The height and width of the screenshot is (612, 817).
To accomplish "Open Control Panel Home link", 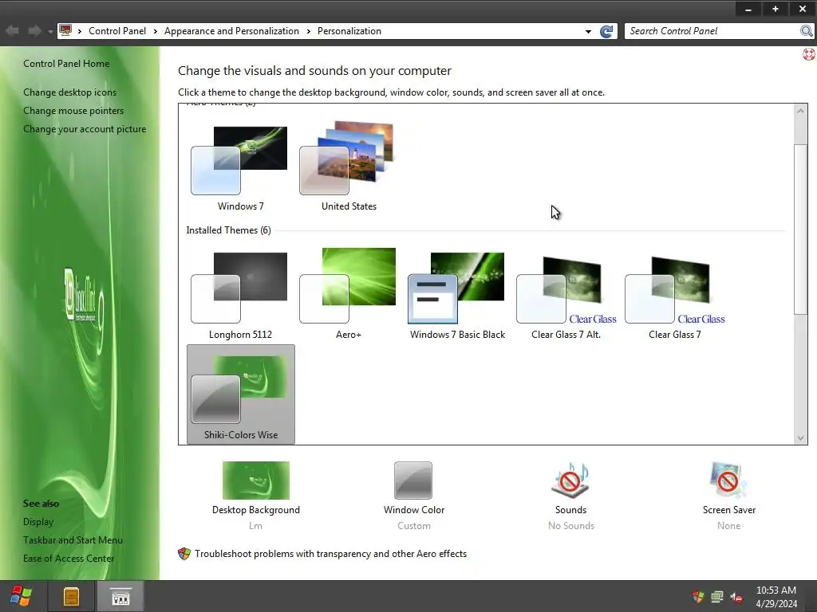I will tap(66, 64).
